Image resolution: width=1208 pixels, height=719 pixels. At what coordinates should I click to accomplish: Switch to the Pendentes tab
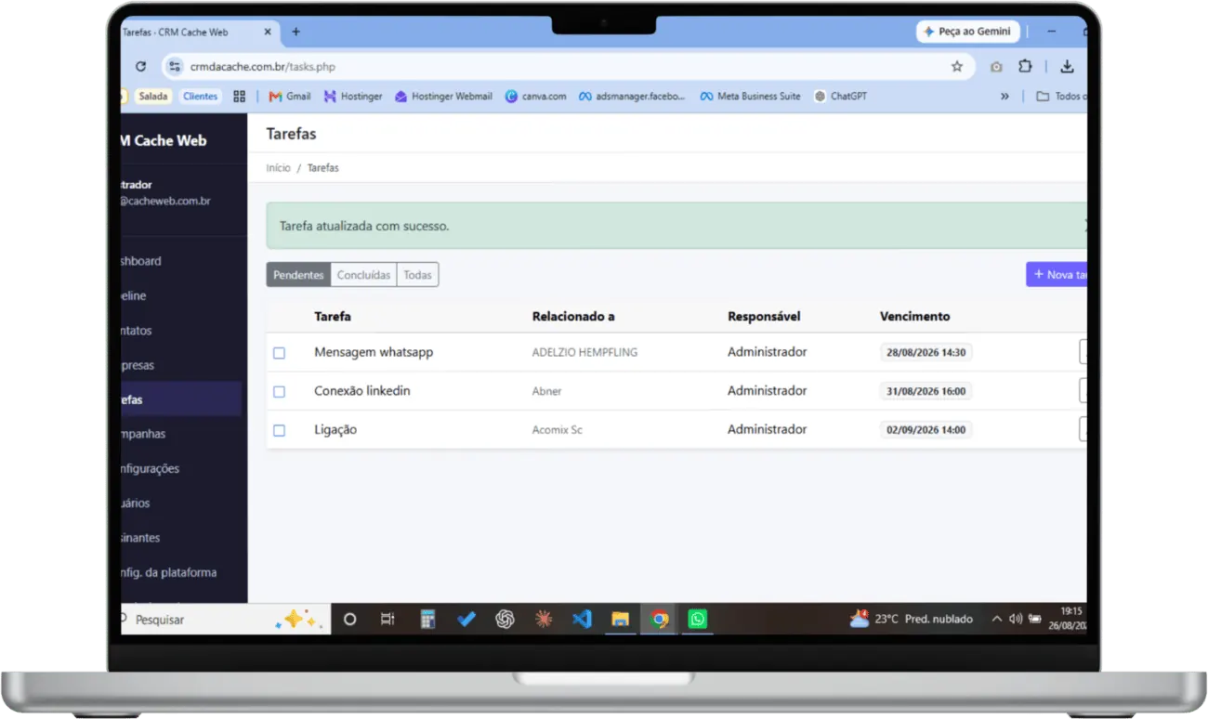tap(298, 275)
